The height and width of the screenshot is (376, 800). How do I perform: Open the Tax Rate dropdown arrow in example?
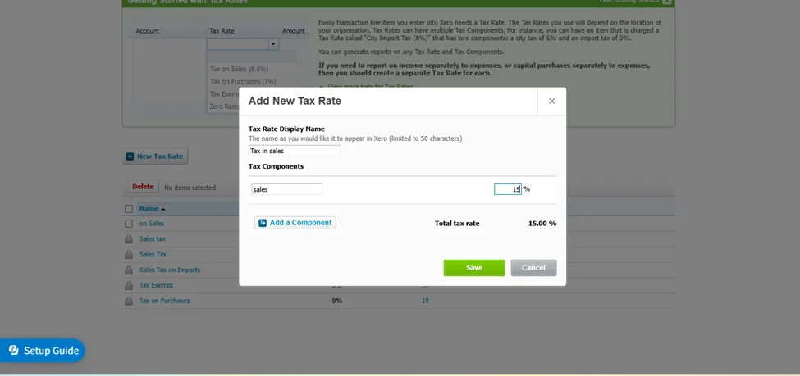coord(273,44)
